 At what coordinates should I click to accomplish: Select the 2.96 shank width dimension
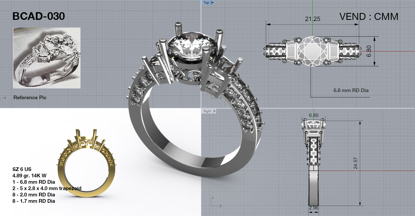[314, 208]
